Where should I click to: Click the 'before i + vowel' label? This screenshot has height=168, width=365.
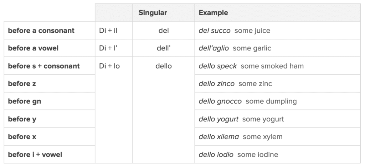35,155
